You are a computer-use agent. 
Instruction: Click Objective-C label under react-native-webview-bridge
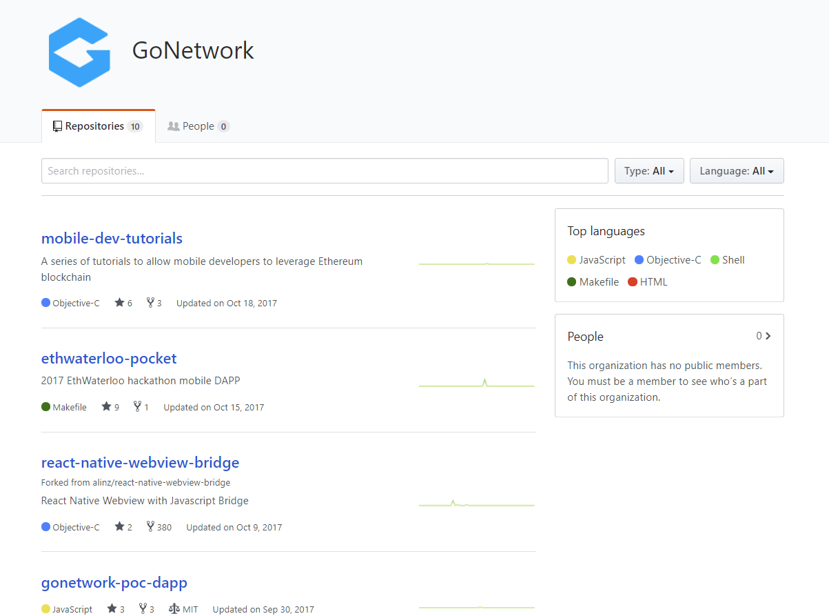pos(76,527)
